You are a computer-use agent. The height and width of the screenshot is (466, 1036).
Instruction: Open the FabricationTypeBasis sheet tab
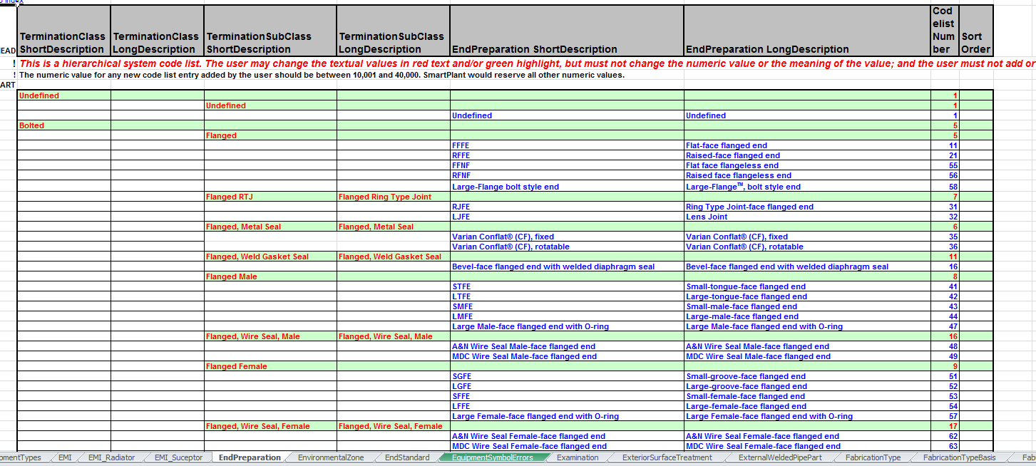959,457
